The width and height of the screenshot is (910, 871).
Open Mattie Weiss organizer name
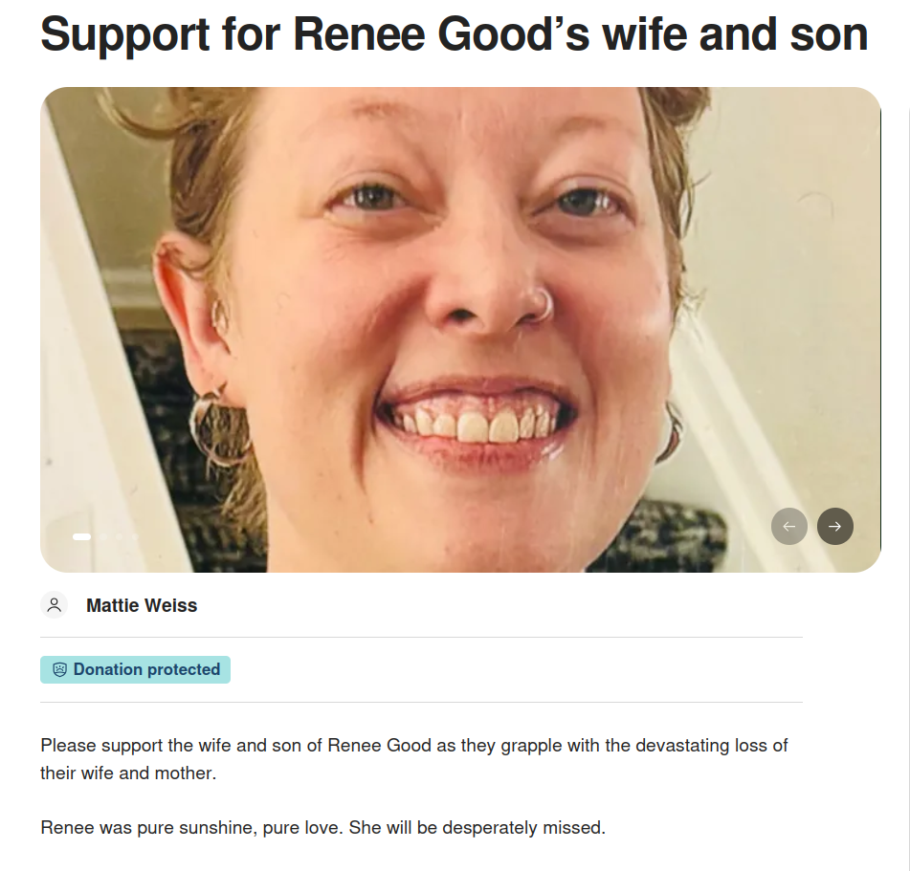pos(142,605)
